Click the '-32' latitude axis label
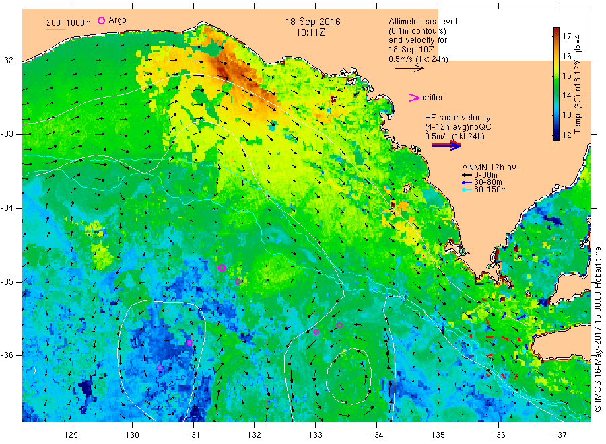Image resolution: width=606 pixels, height=444 pixels. click(7, 61)
